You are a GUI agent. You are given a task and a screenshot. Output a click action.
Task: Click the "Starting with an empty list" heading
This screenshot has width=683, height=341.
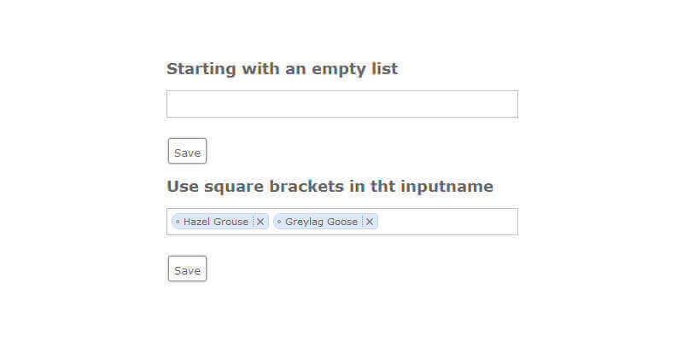pos(282,69)
